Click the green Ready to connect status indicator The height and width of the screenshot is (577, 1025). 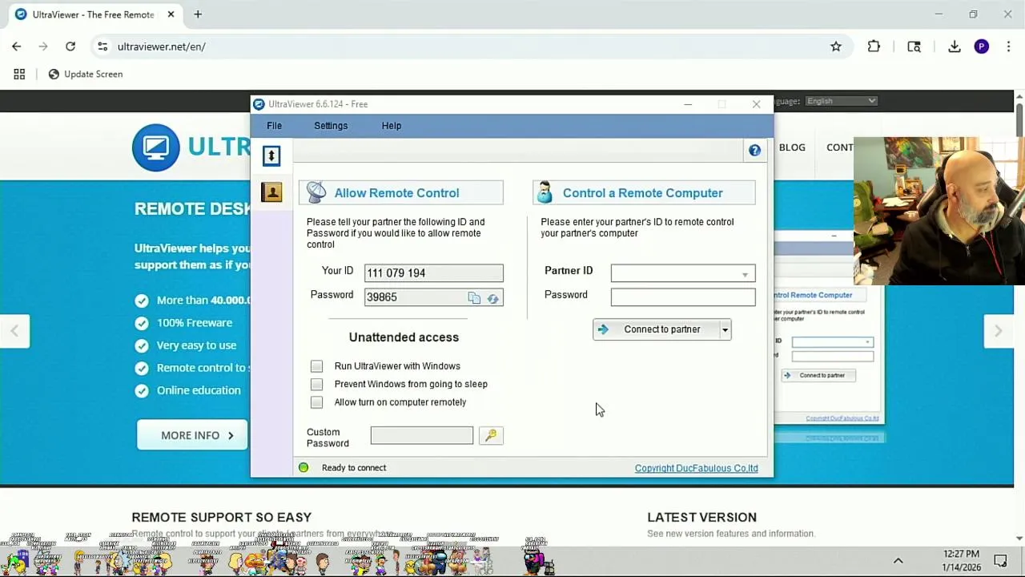tap(303, 468)
